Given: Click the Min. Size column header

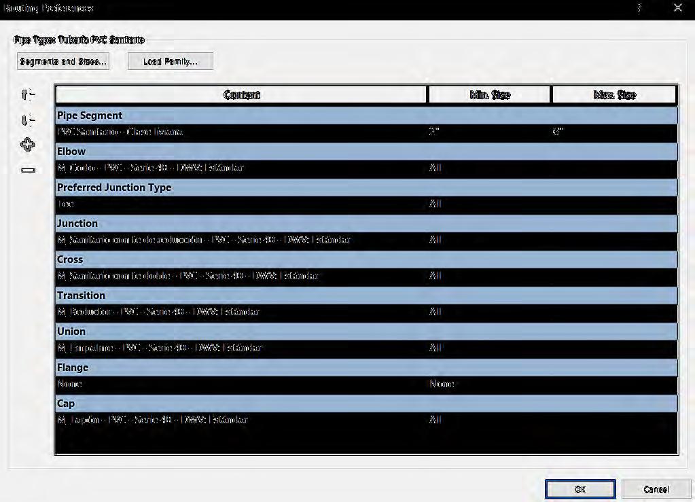Looking at the screenshot, I should click(x=489, y=95).
